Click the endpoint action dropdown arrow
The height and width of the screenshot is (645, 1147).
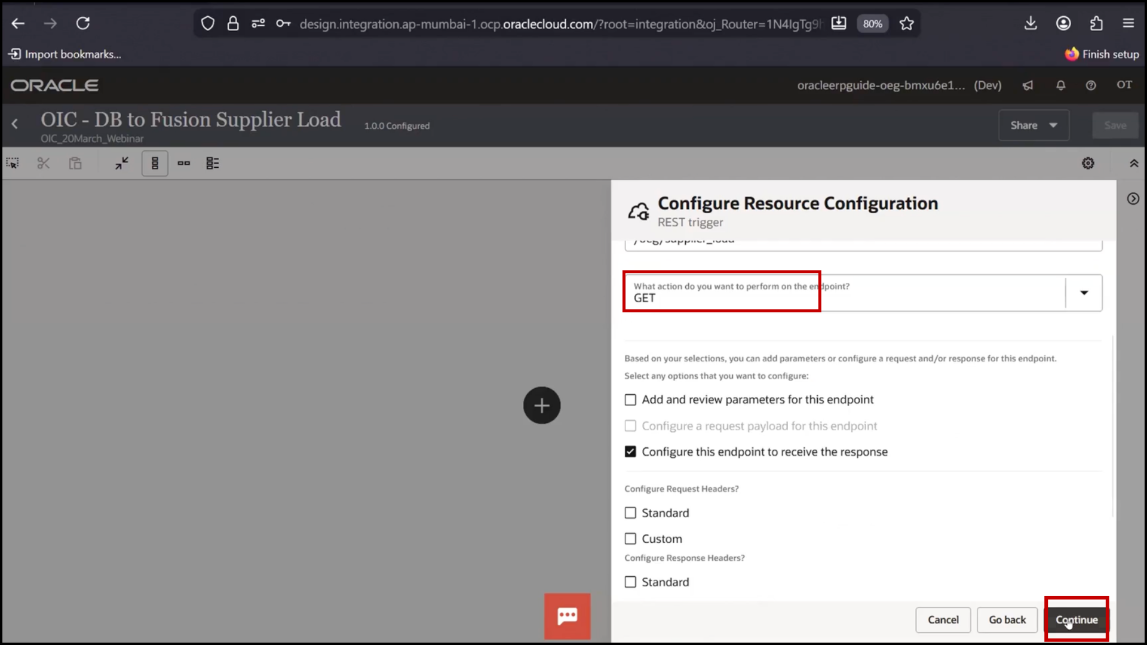(x=1084, y=293)
